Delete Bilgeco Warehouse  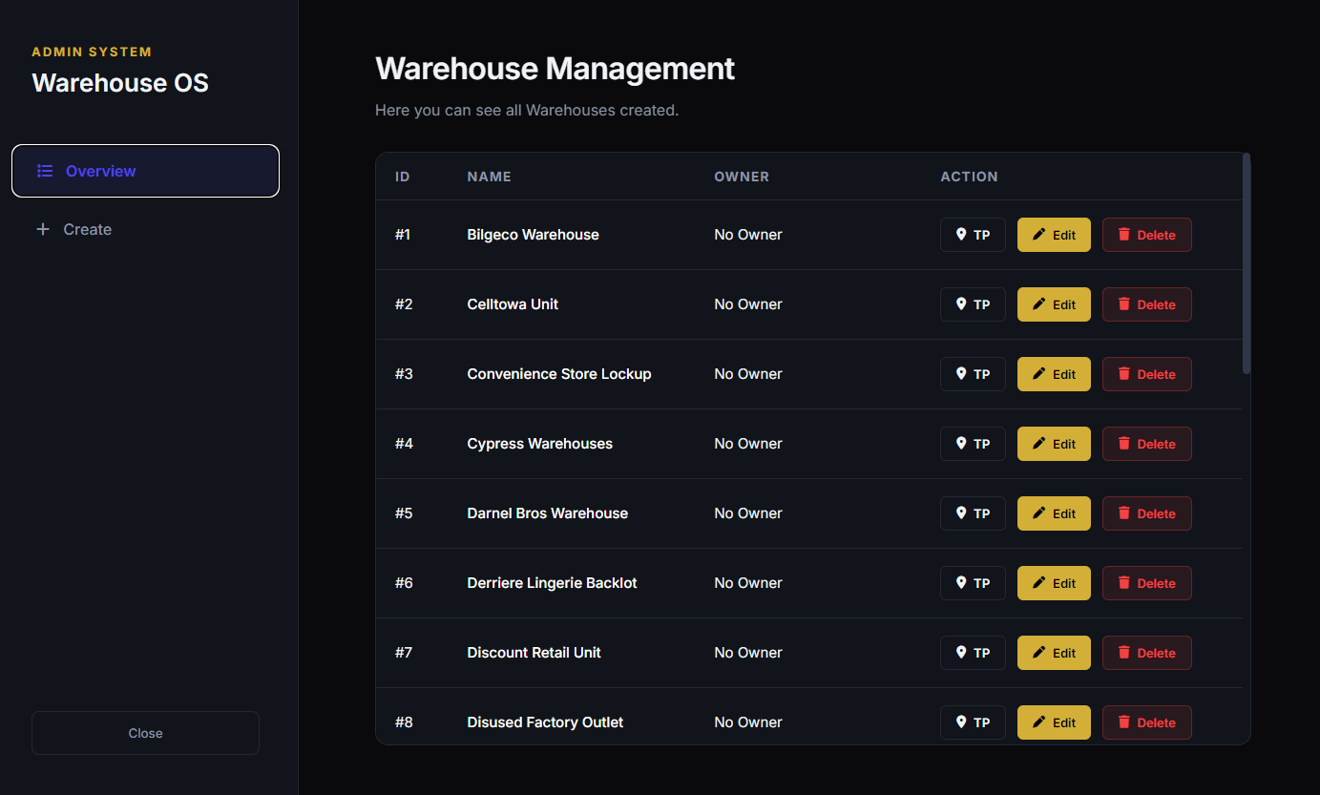point(1146,235)
